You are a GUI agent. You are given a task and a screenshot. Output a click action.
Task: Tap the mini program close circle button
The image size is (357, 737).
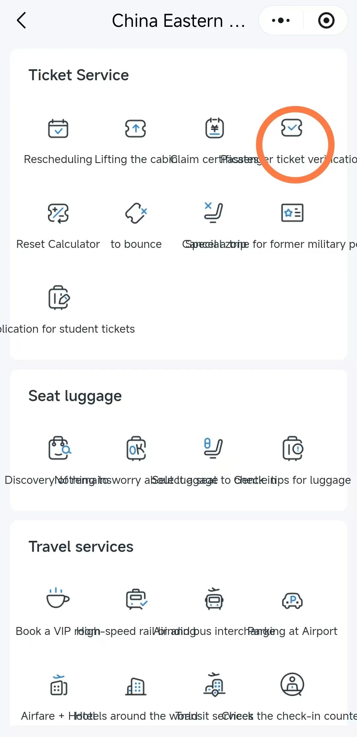point(326,21)
